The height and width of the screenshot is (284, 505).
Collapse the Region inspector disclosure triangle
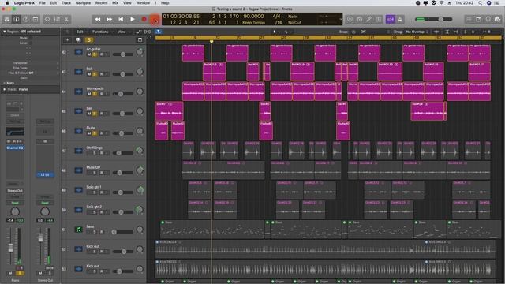coord(5,32)
